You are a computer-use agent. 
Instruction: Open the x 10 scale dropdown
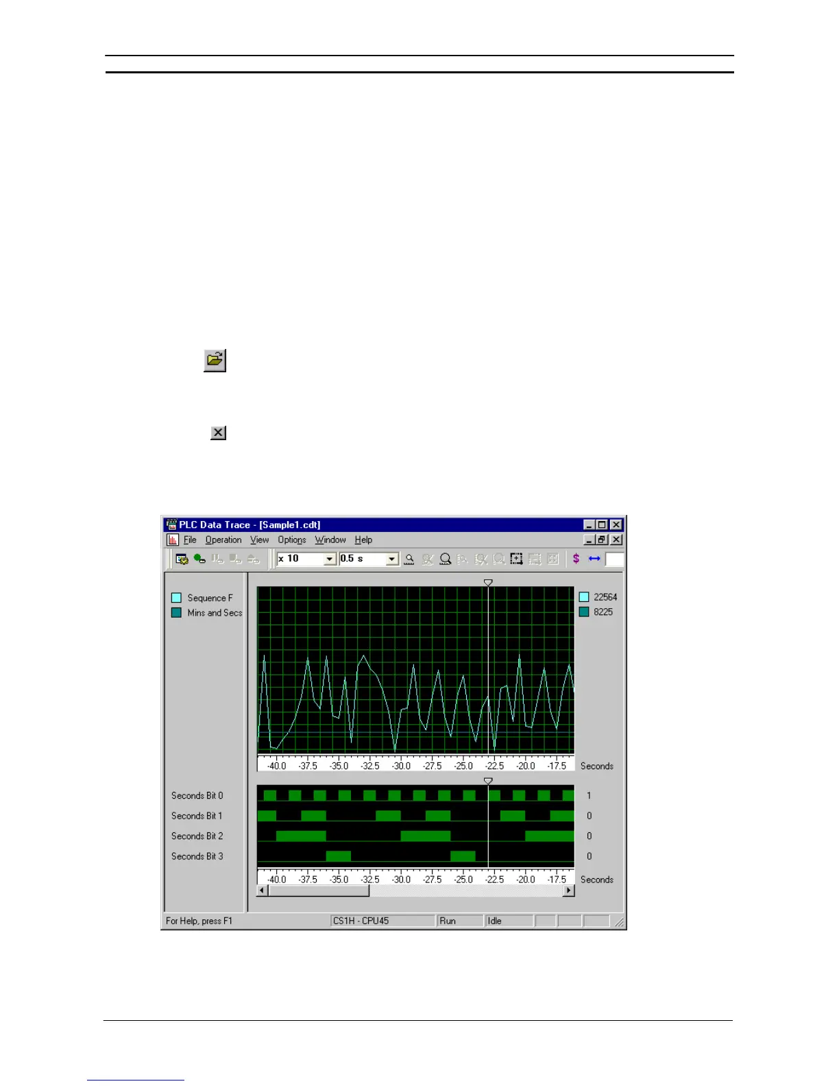tap(330, 559)
